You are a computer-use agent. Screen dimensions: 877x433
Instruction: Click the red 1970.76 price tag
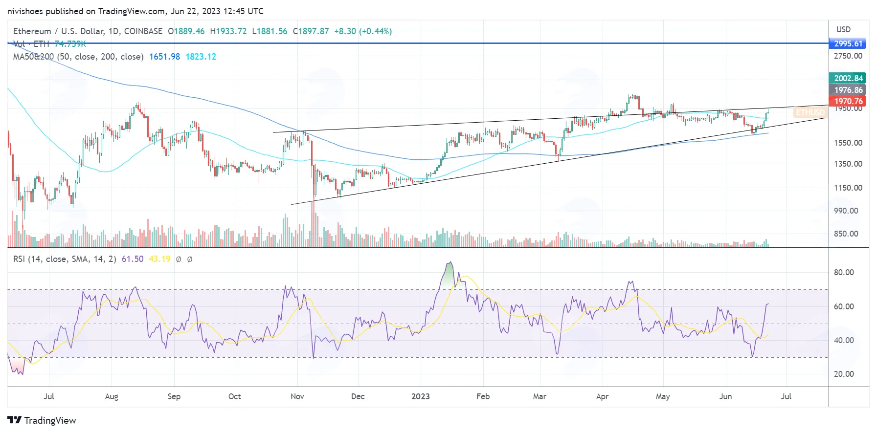tap(848, 101)
